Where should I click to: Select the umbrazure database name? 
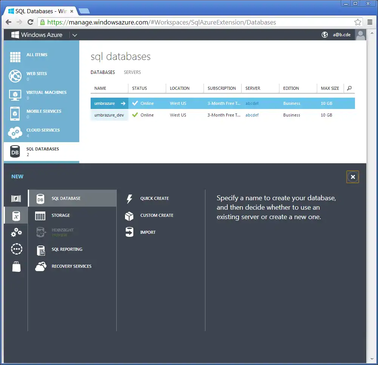(105, 103)
